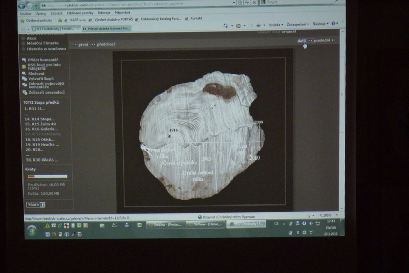Click the Windows Start orb
409x273 pixels.
pyautogui.click(x=32, y=231)
